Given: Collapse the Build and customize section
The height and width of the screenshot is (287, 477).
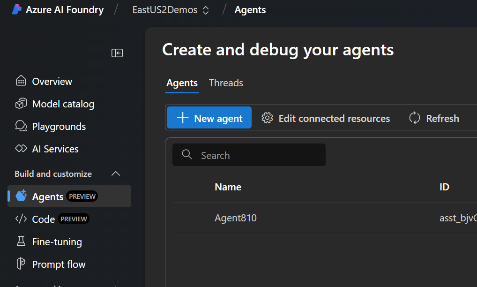Looking at the screenshot, I should coord(116,174).
